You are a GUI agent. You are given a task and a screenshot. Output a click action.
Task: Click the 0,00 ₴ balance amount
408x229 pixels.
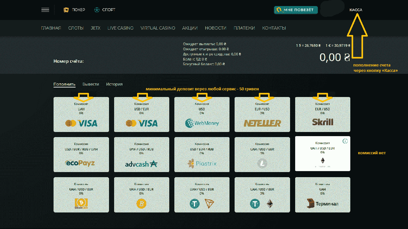click(335, 57)
